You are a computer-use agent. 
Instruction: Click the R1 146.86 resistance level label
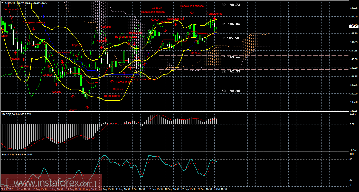point(231,24)
